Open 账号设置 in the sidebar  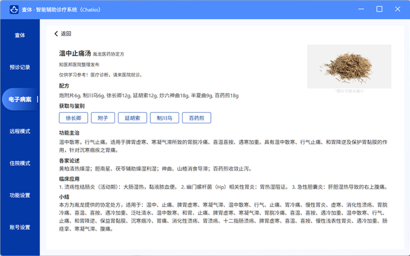pos(20,227)
